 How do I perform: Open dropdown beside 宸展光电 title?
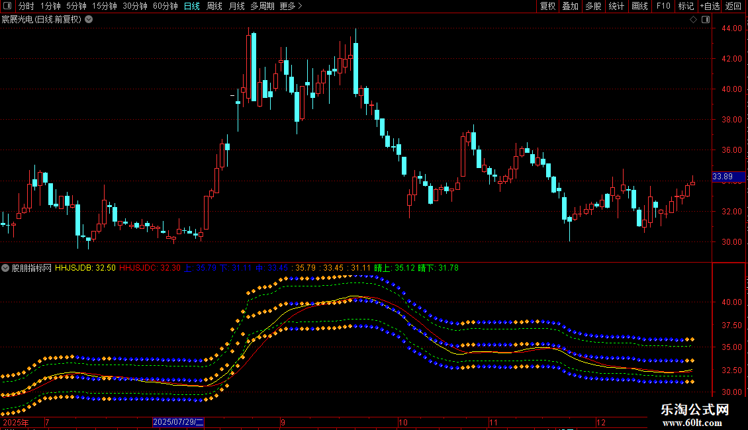pyautogui.click(x=89, y=20)
